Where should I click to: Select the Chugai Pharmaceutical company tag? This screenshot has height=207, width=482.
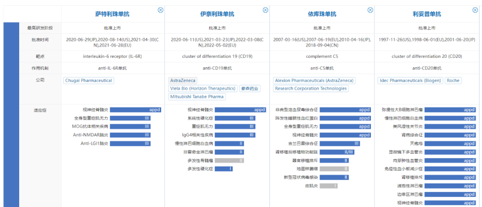coord(89,81)
